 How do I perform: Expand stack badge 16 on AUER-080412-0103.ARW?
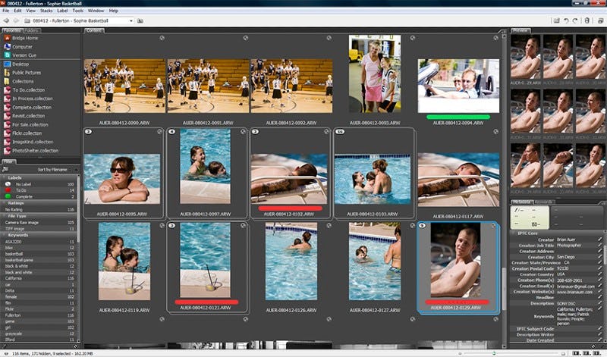point(339,131)
